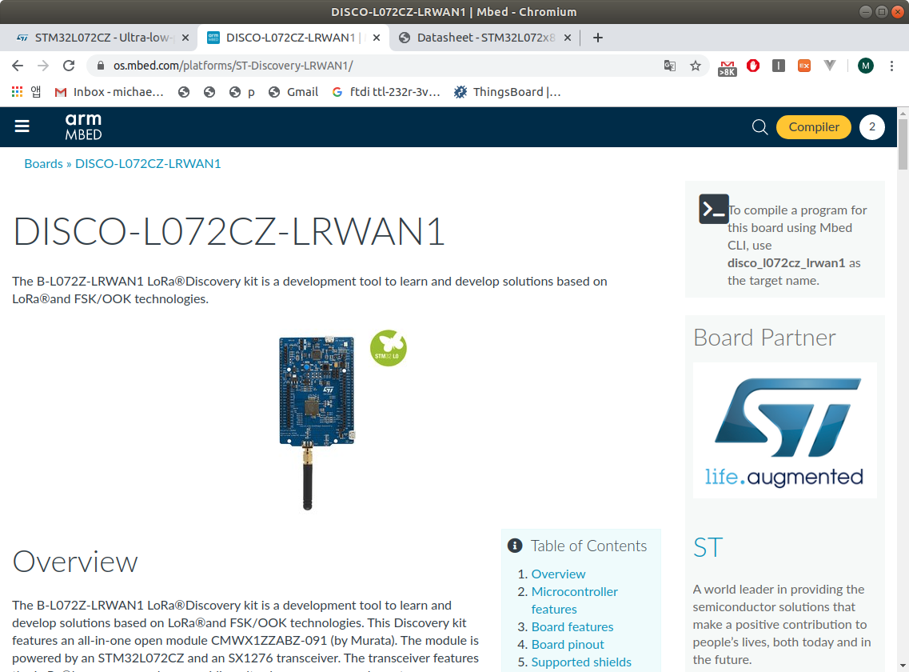Click the lock icon in the address bar
Screen dimensions: 909x672
[100, 66]
